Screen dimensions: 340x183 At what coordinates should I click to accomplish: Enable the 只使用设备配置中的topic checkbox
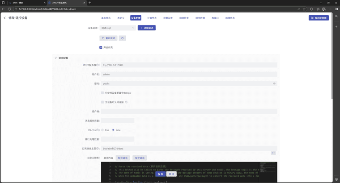102,93
